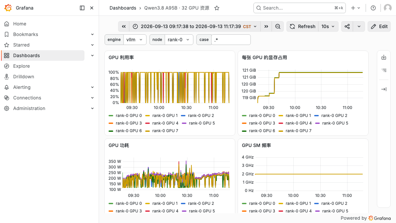Open the node variable rank-0 dropdown
The image size is (396, 223).
point(179,40)
